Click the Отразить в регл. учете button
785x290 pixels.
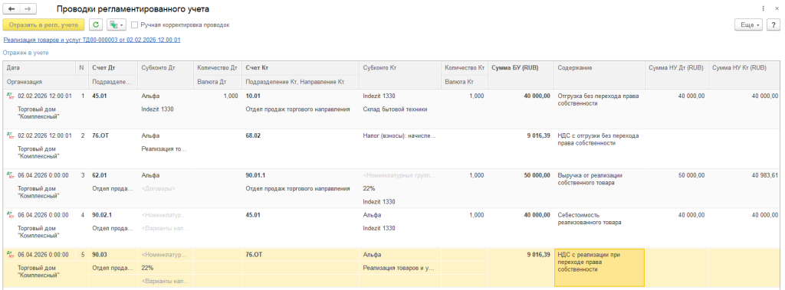(x=44, y=24)
